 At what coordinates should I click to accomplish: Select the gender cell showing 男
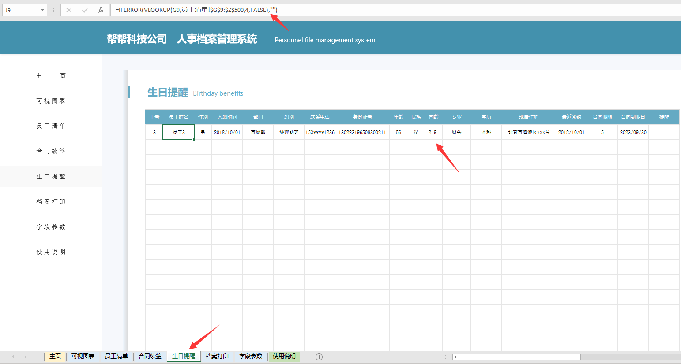coord(203,132)
